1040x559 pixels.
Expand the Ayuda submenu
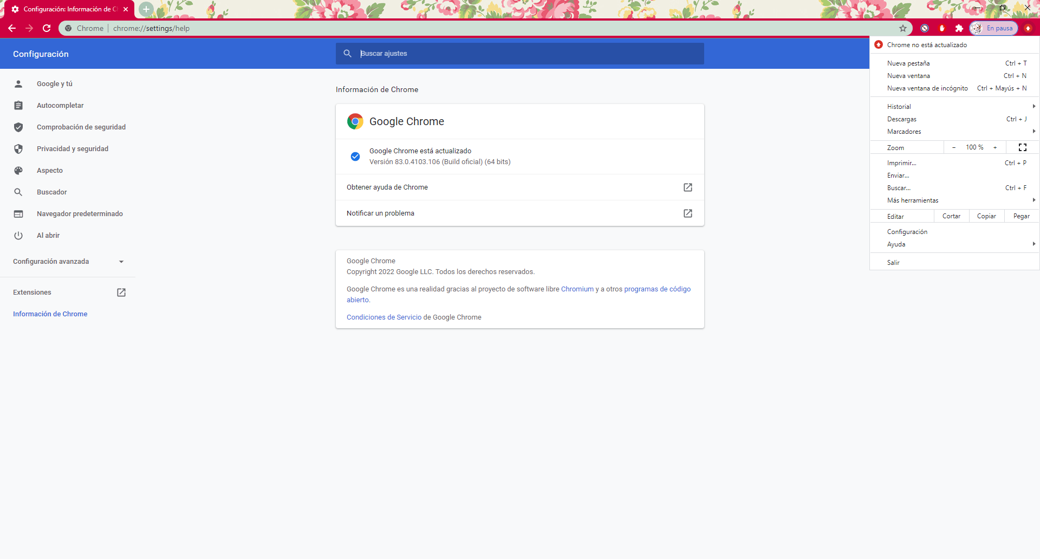954,244
